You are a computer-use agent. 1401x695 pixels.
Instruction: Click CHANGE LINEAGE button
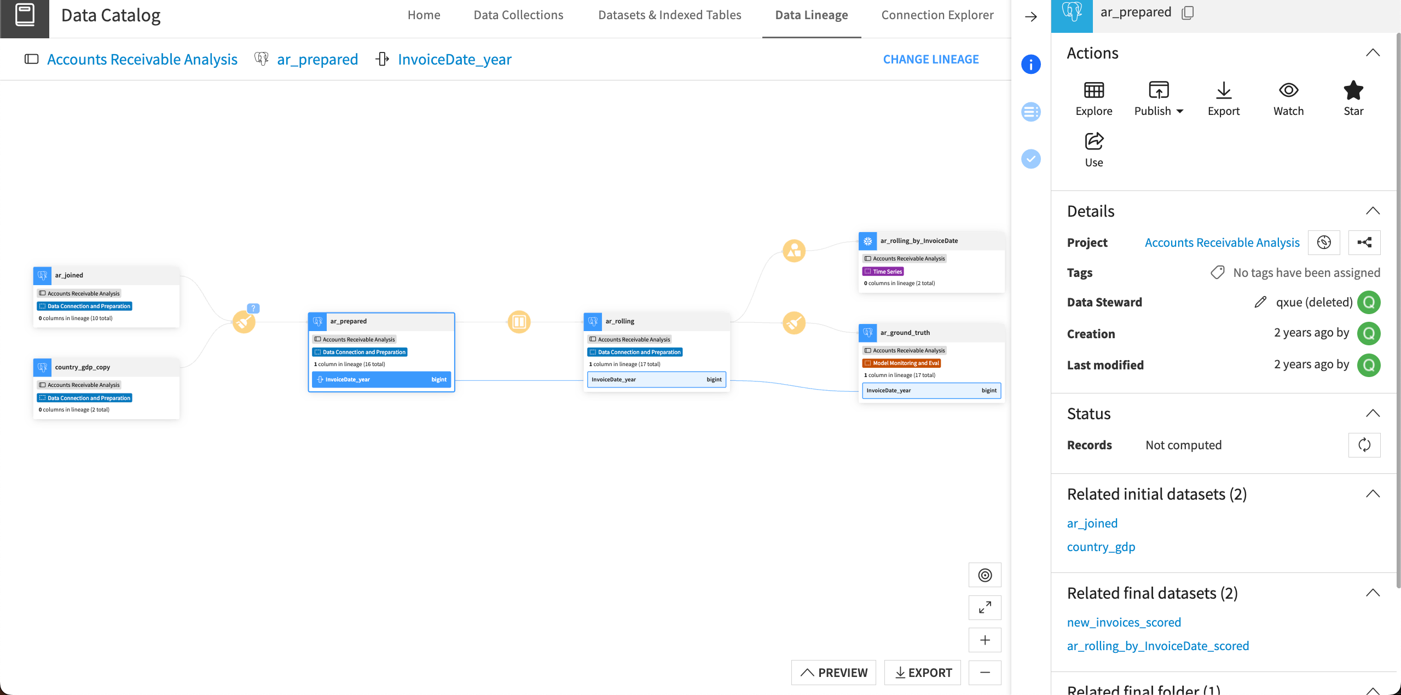(931, 59)
